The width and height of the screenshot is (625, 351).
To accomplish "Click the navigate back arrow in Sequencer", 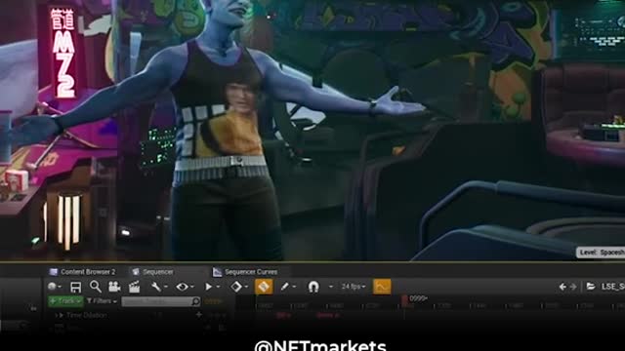I will tap(562, 287).
